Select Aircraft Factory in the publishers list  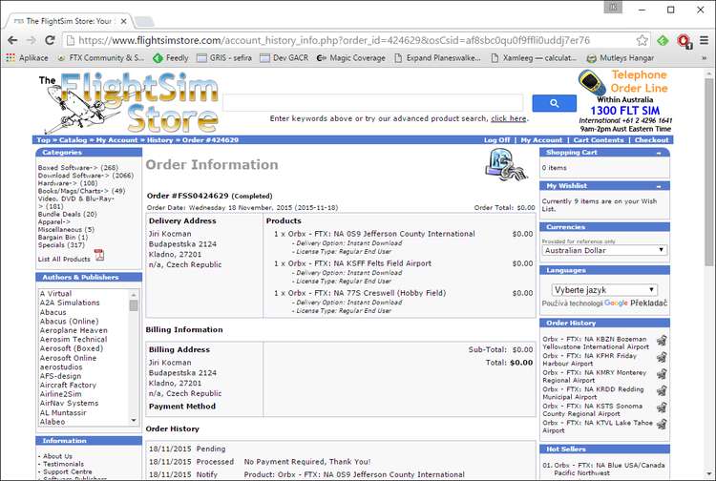(68, 385)
